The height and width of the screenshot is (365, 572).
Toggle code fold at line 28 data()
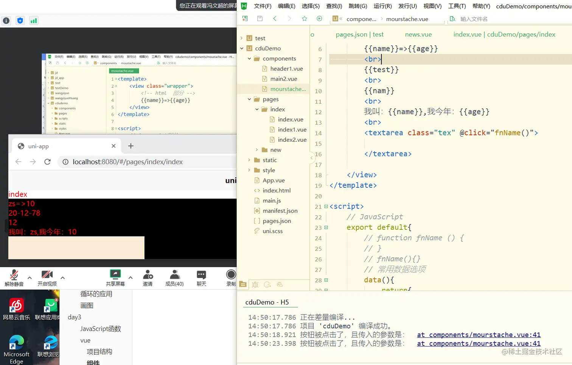tap(326, 280)
